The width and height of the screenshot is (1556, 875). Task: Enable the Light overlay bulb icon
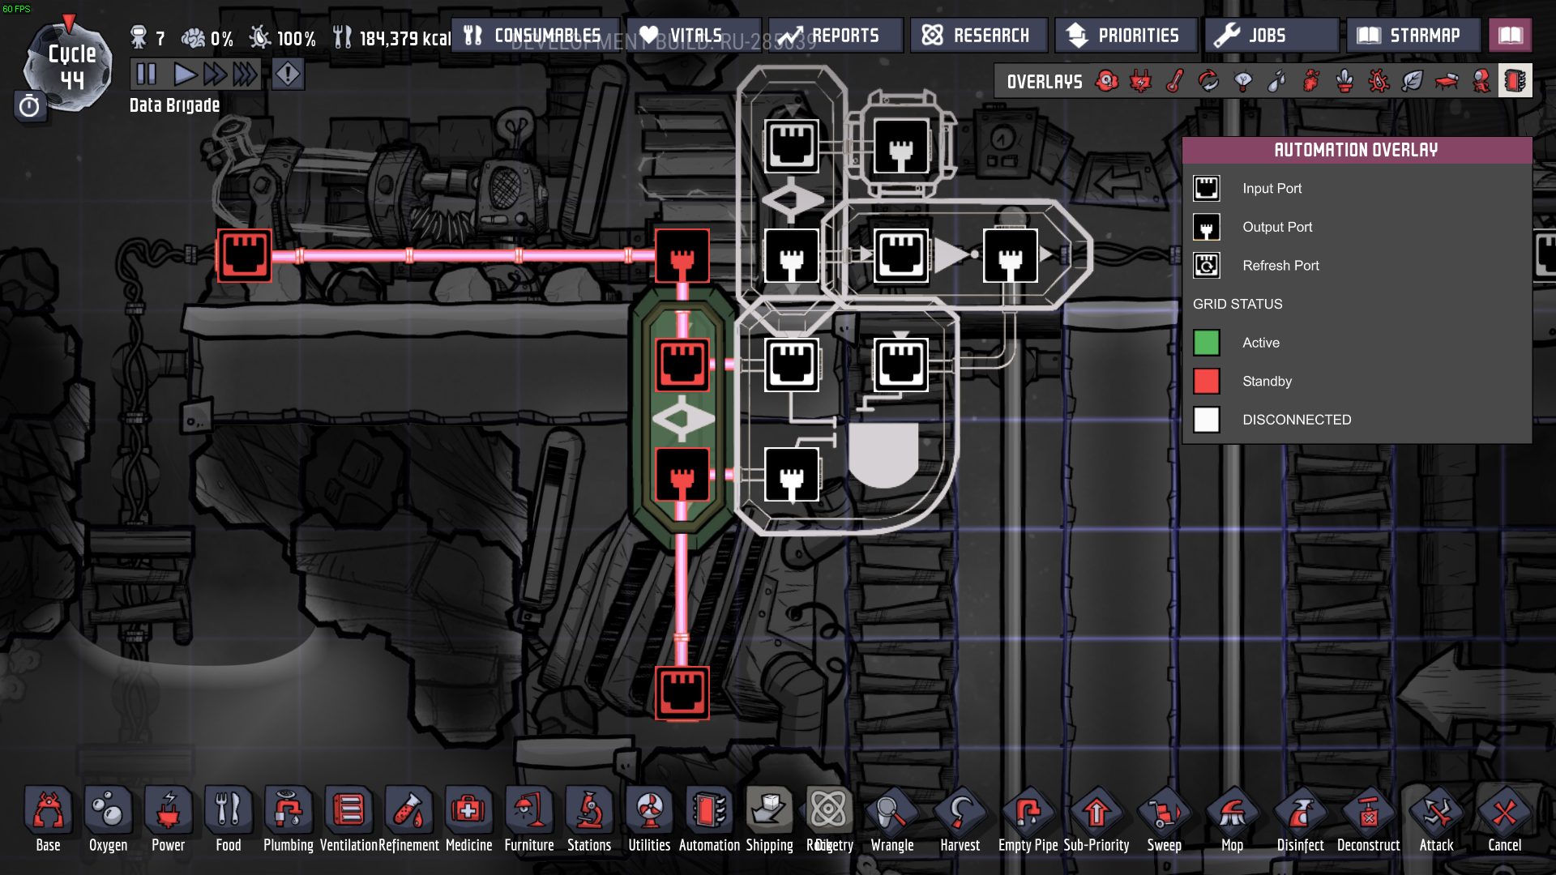1242,81
